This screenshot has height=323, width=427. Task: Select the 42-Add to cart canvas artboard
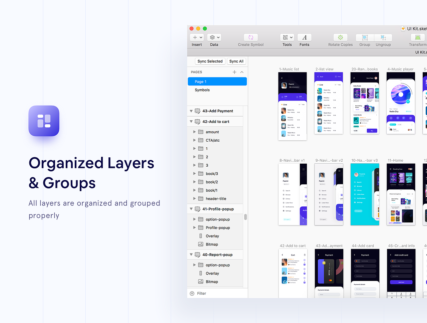point(293,274)
